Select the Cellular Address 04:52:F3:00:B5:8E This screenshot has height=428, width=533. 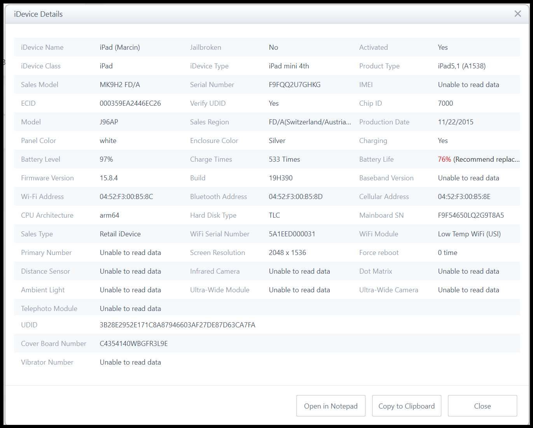pos(464,197)
